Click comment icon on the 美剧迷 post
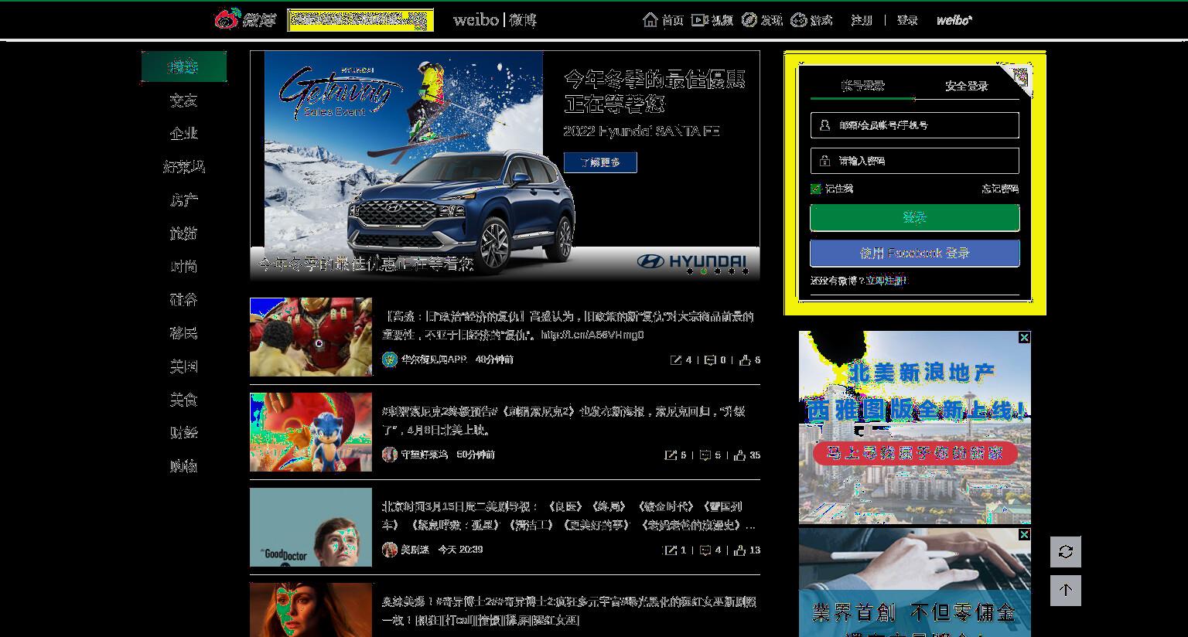Viewport: 1188px width, 637px height. [705, 550]
